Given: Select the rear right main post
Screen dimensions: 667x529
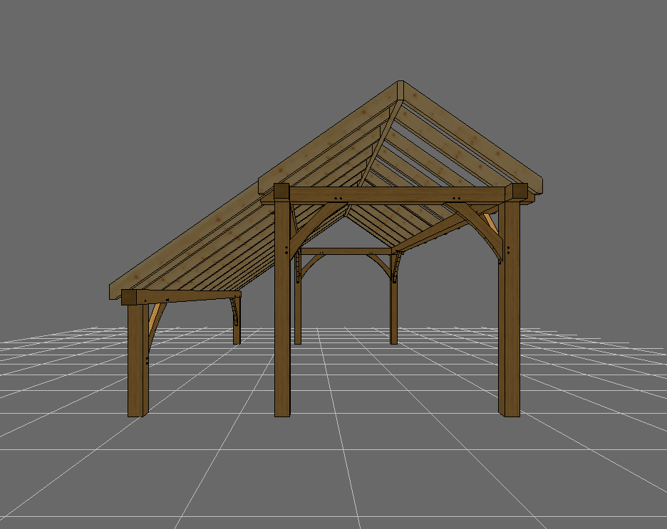Looking at the screenshot, I should pyautogui.click(x=393, y=306).
